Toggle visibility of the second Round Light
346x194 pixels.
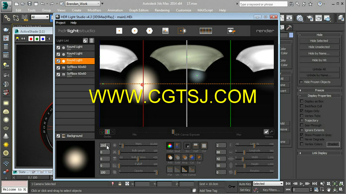coord(58,54)
